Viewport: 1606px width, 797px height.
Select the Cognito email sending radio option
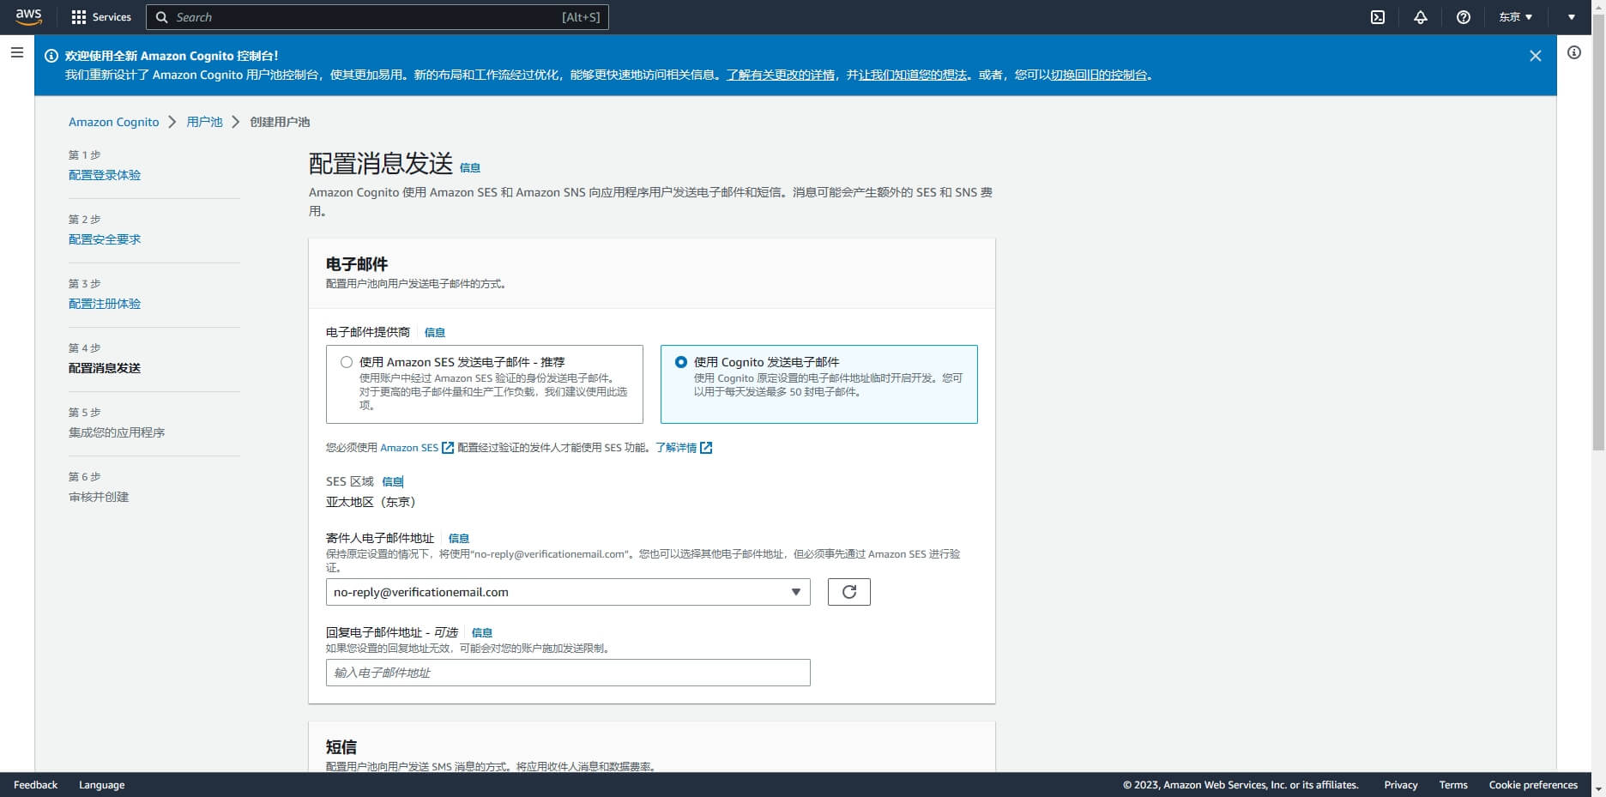(681, 362)
